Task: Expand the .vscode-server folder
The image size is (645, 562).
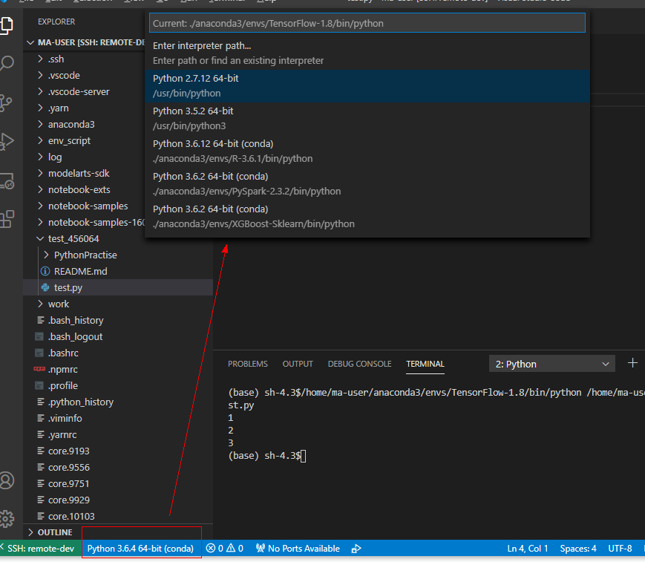Action: 85,91
